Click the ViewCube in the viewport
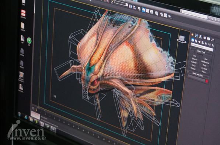 [x=182, y=39]
